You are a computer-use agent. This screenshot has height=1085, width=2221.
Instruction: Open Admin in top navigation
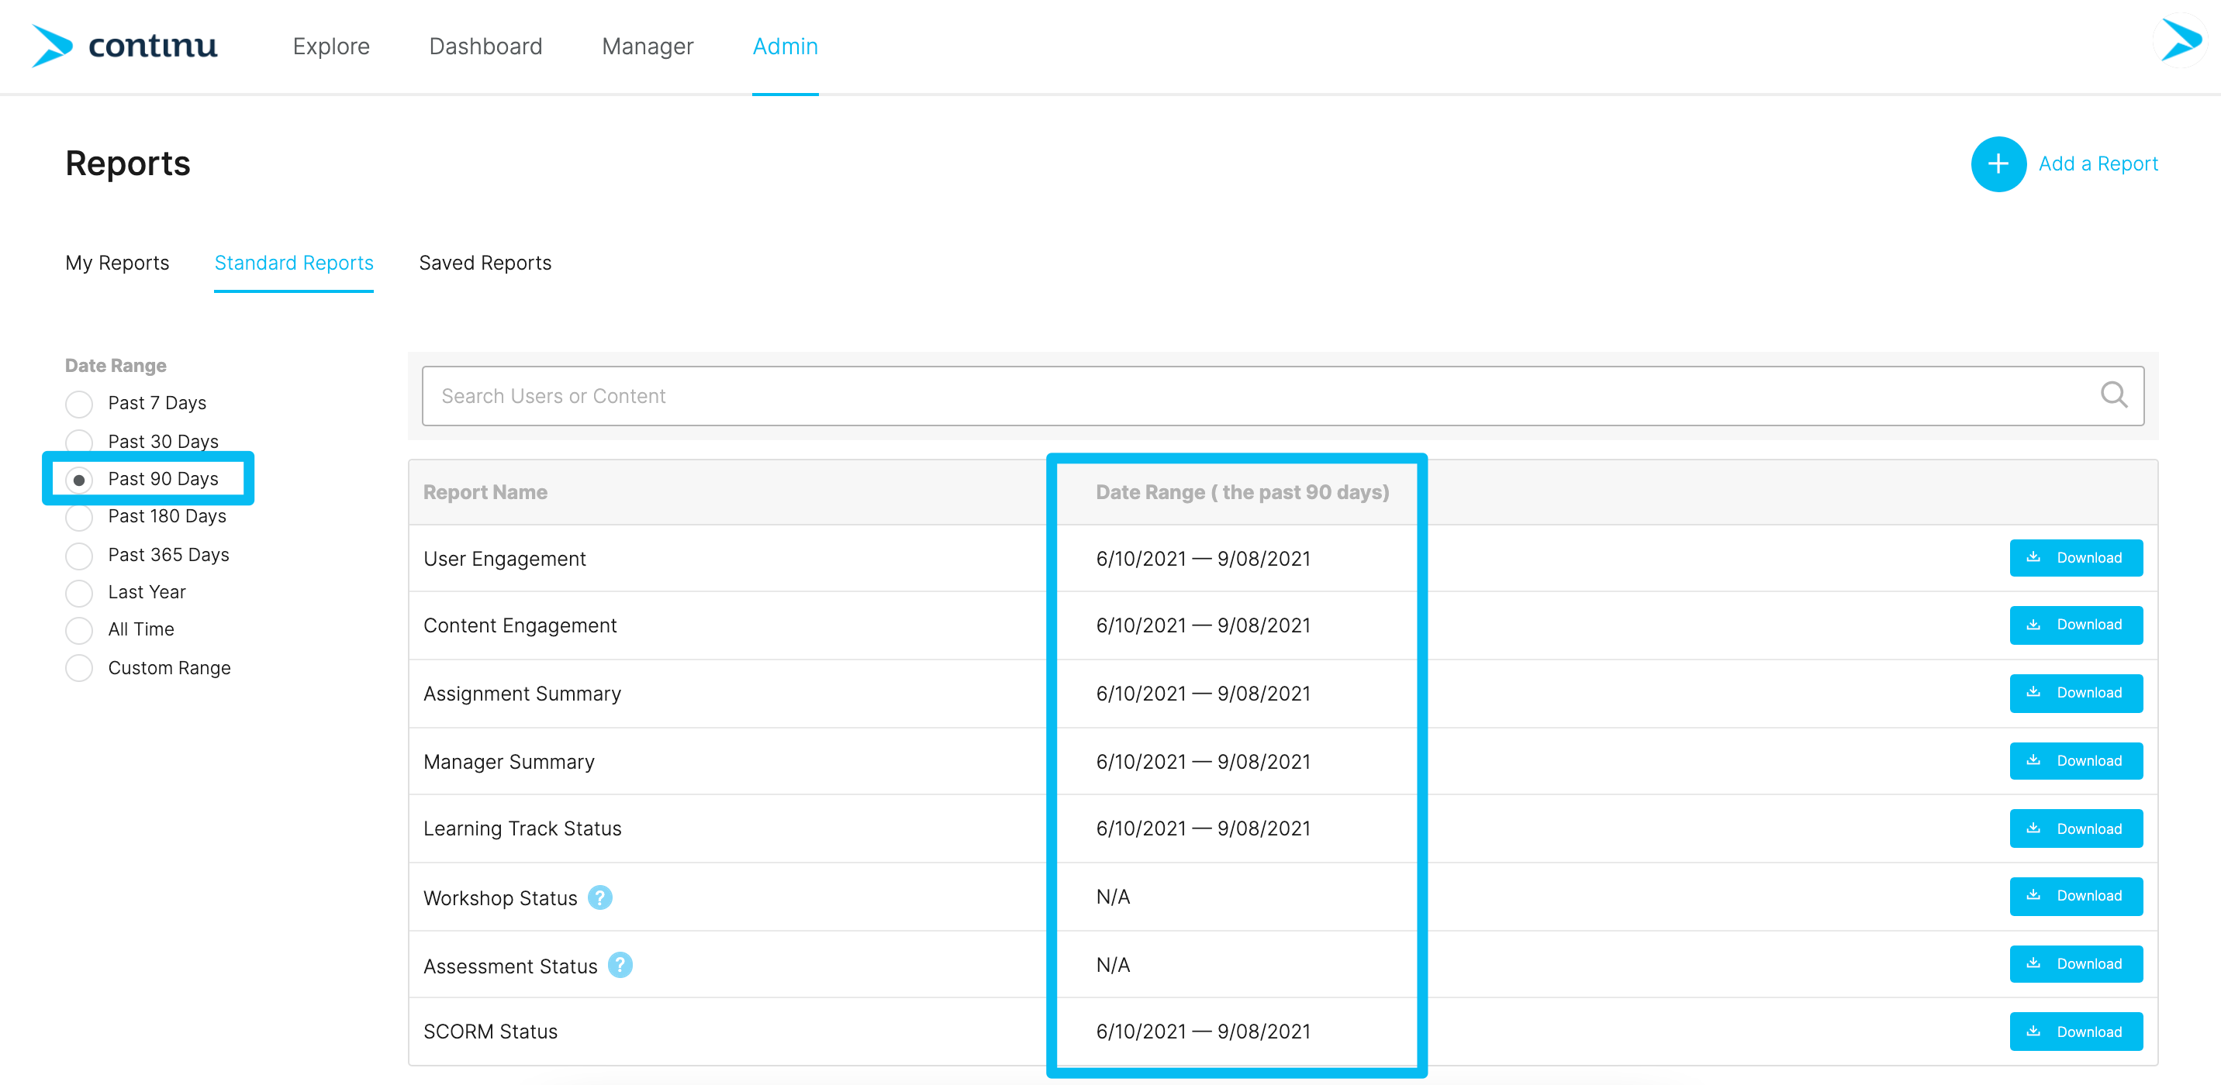point(785,46)
